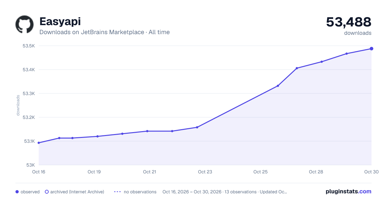Click the 53.3K y-axis label
Screen dimensions: 387x203
(x=29, y=93)
